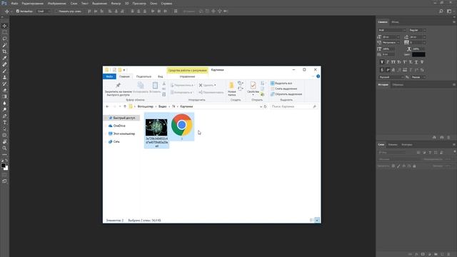Click the background color swatch
The image size is (457, 257).
[6, 168]
